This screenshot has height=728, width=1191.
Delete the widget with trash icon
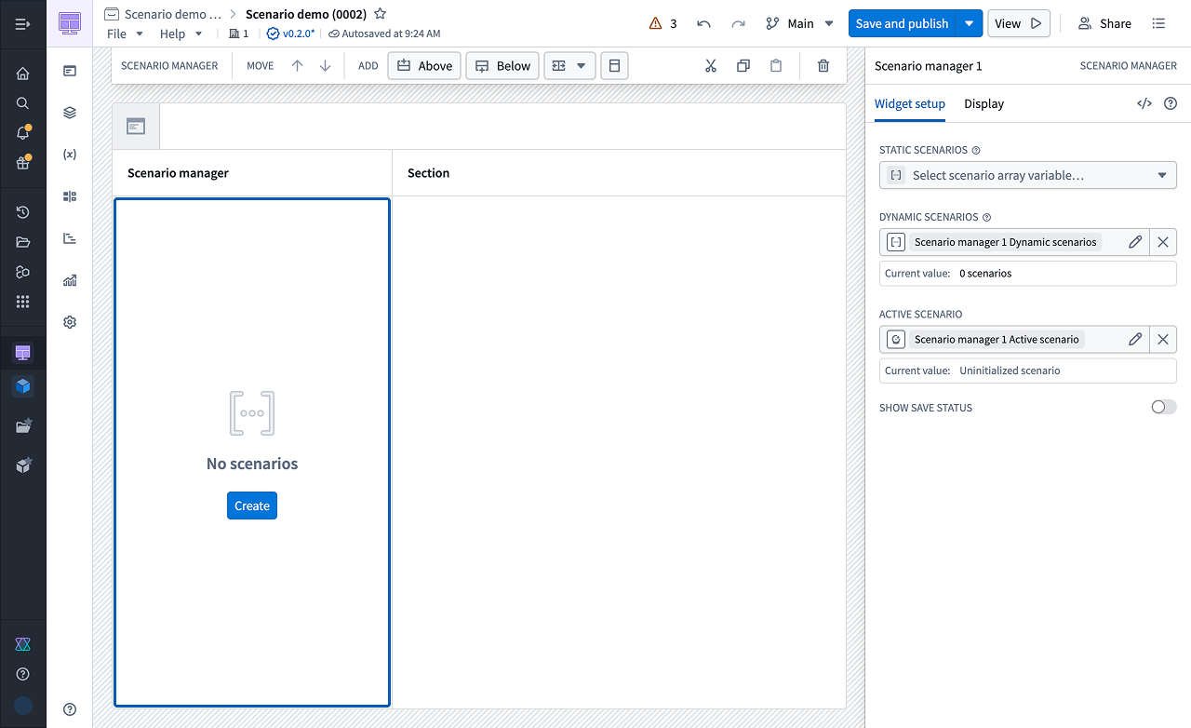coord(823,66)
